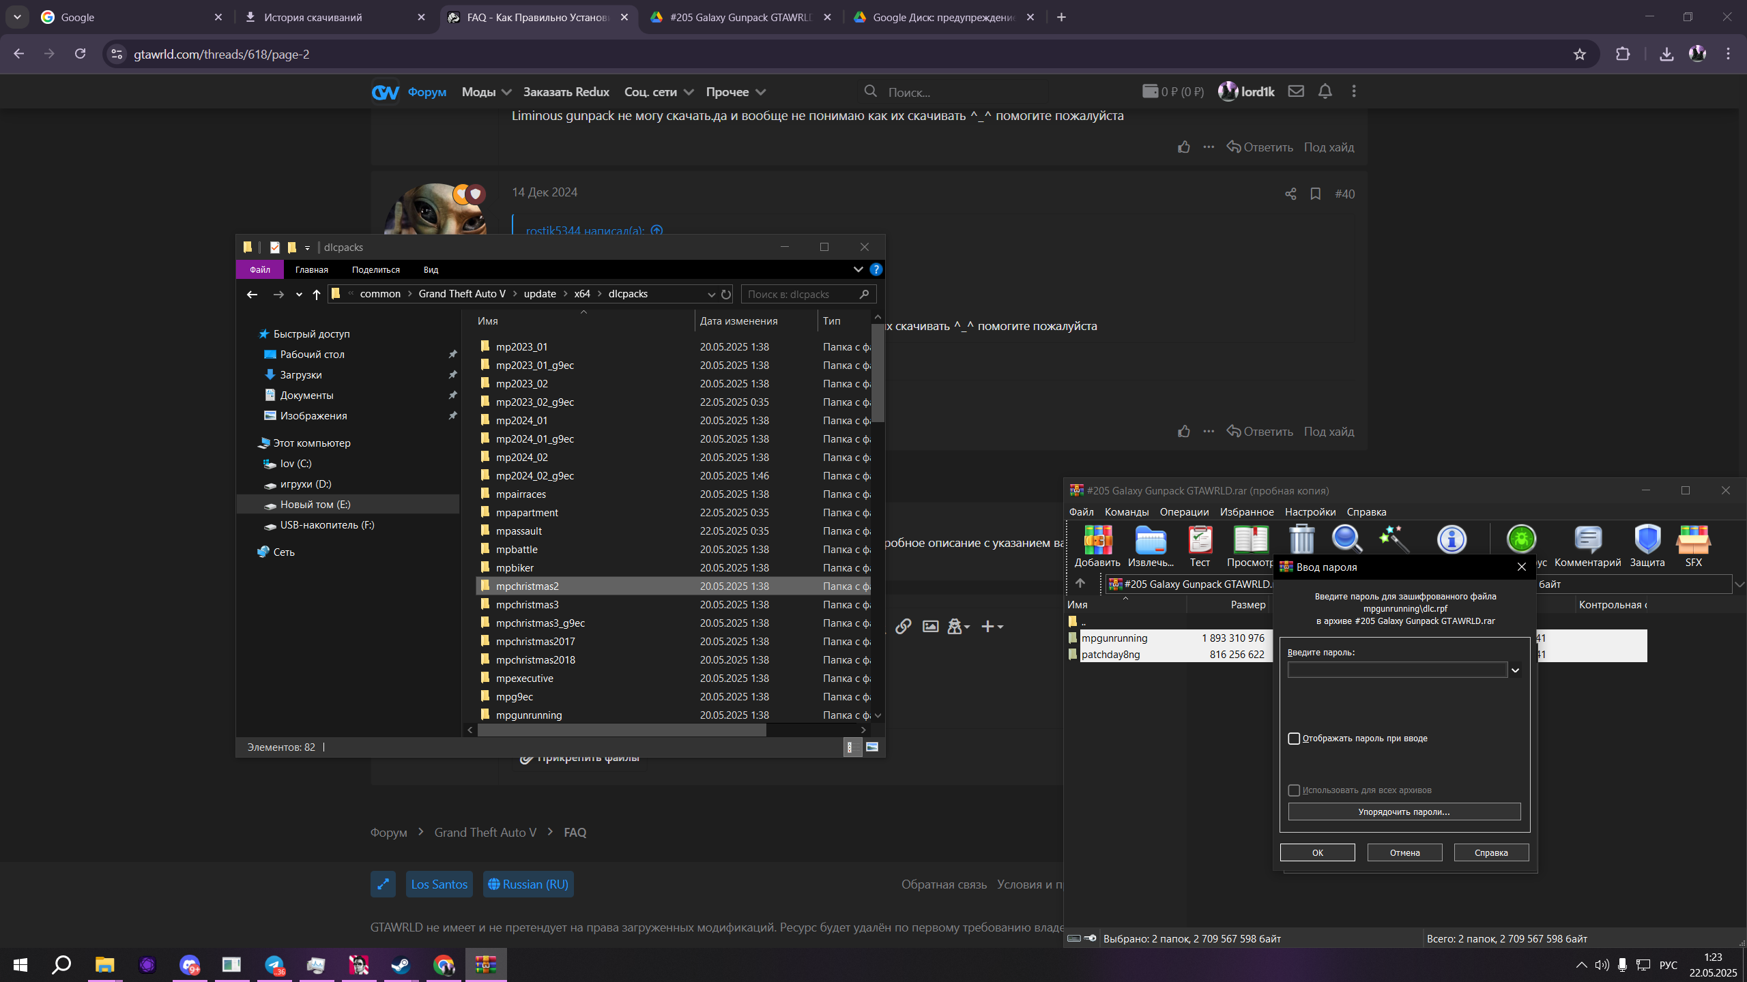Bookmark post #40 with the bookmark icon
The height and width of the screenshot is (982, 1747).
point(1315,194)
